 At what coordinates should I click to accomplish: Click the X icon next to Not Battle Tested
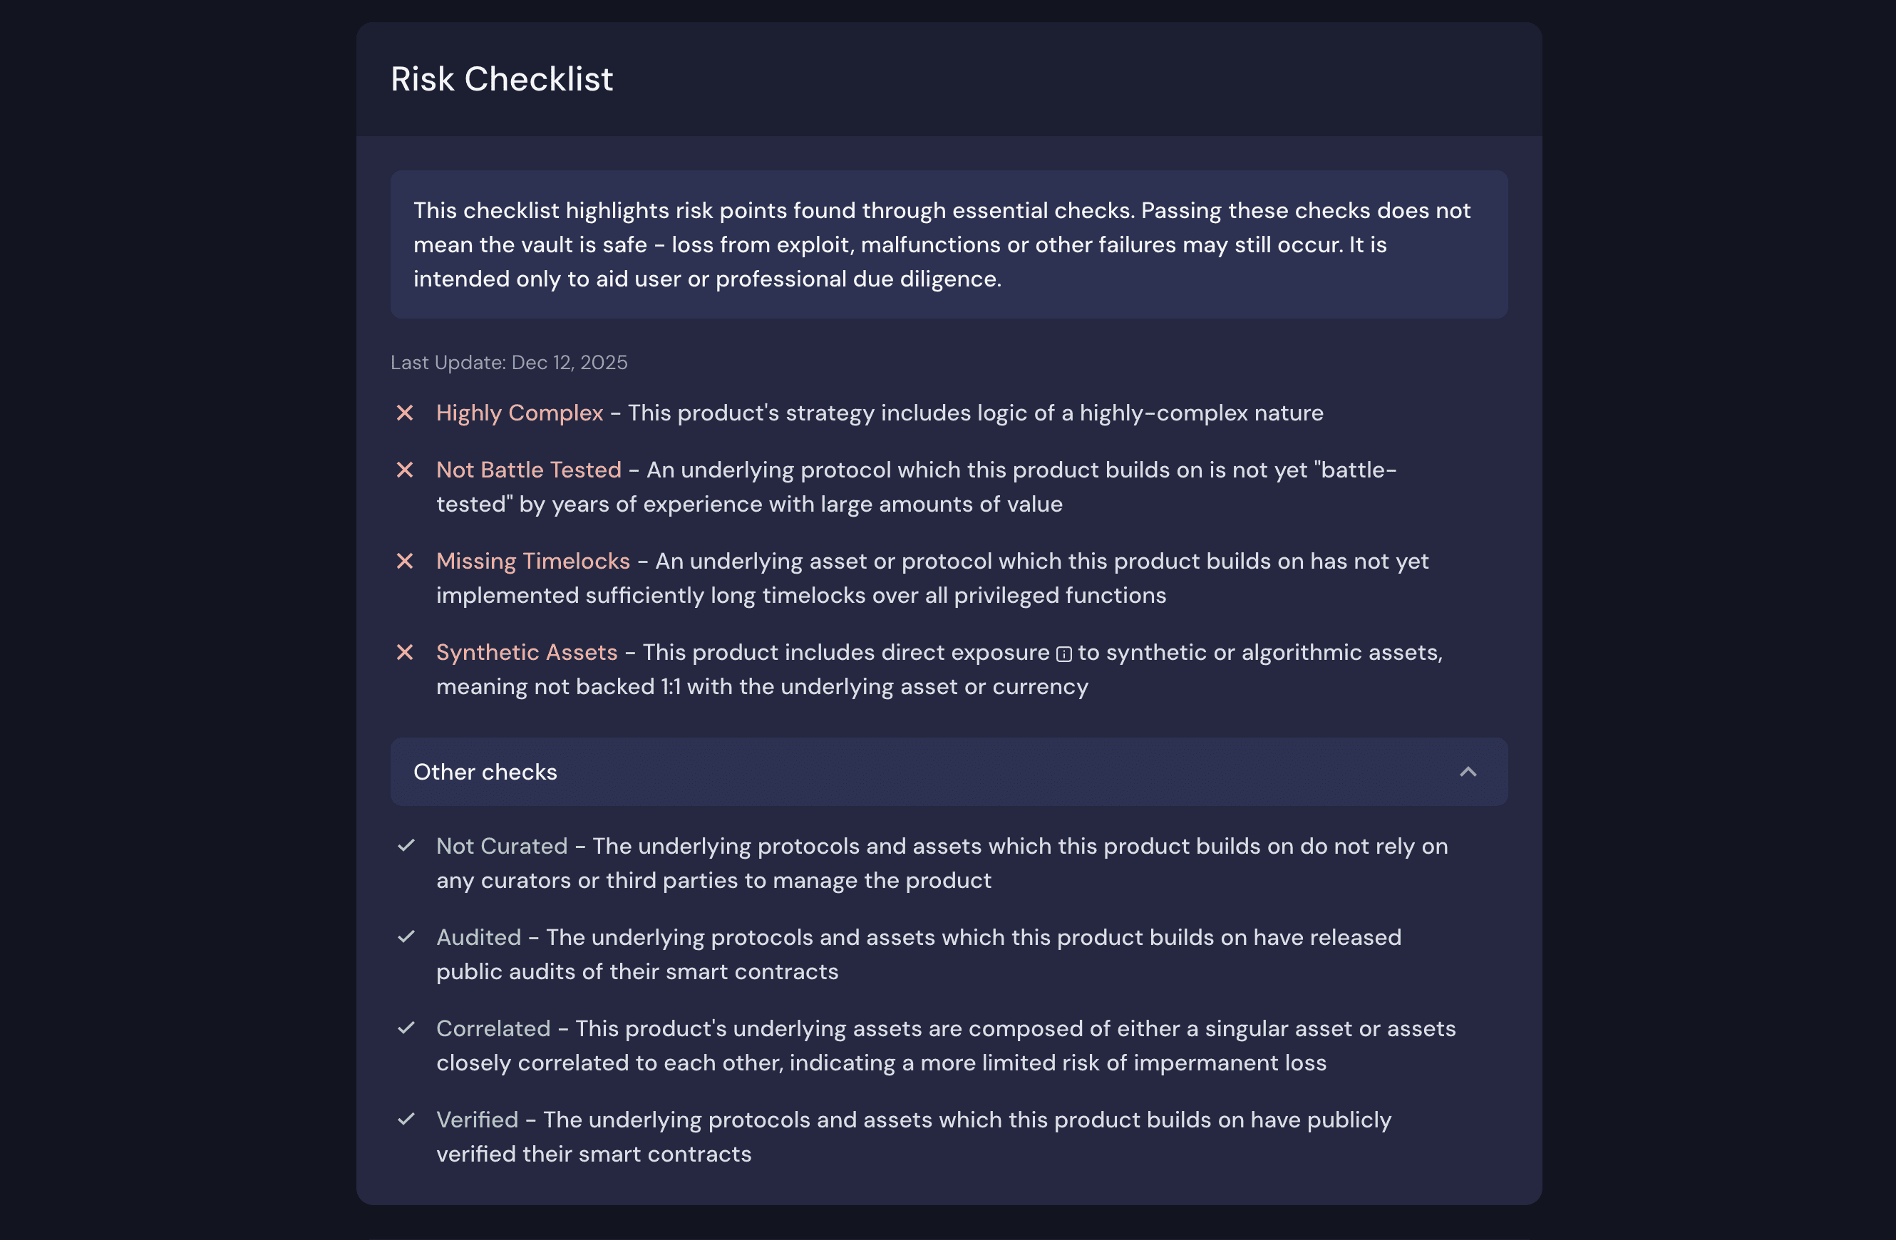point(405,470)
